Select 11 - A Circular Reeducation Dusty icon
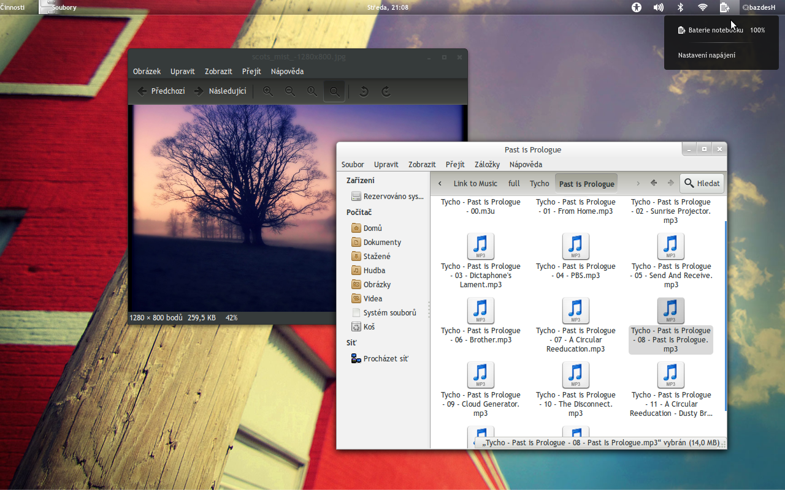The width and height of the screenshot is (785, 490). (670, 375)
